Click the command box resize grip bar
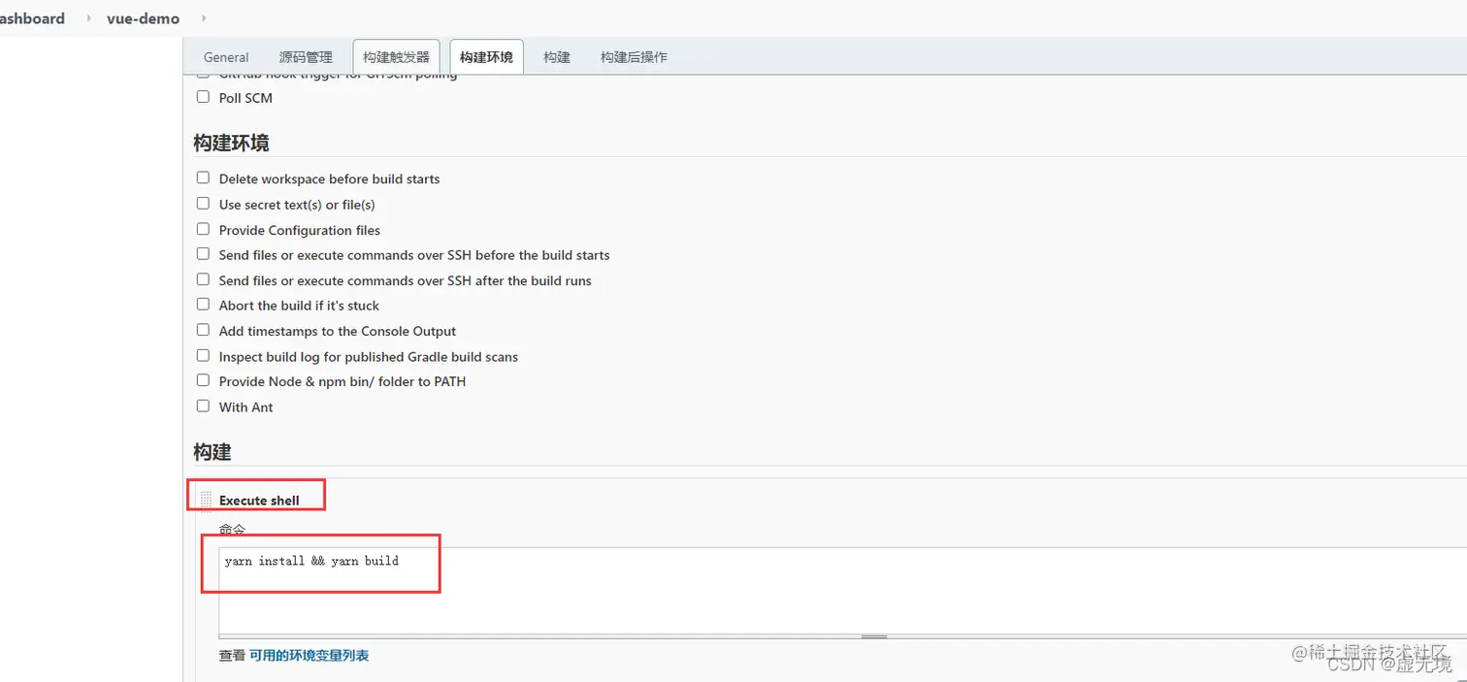 (x=874, y=637)
